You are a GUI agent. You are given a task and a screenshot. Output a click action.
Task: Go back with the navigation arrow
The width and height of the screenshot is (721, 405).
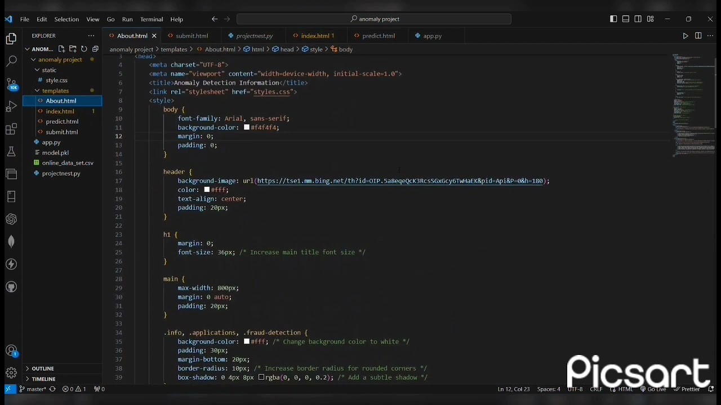pyautogui.click(x=215, y=19)
